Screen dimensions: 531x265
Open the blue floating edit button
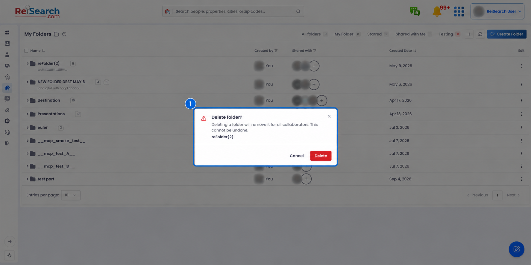point(516,249)
